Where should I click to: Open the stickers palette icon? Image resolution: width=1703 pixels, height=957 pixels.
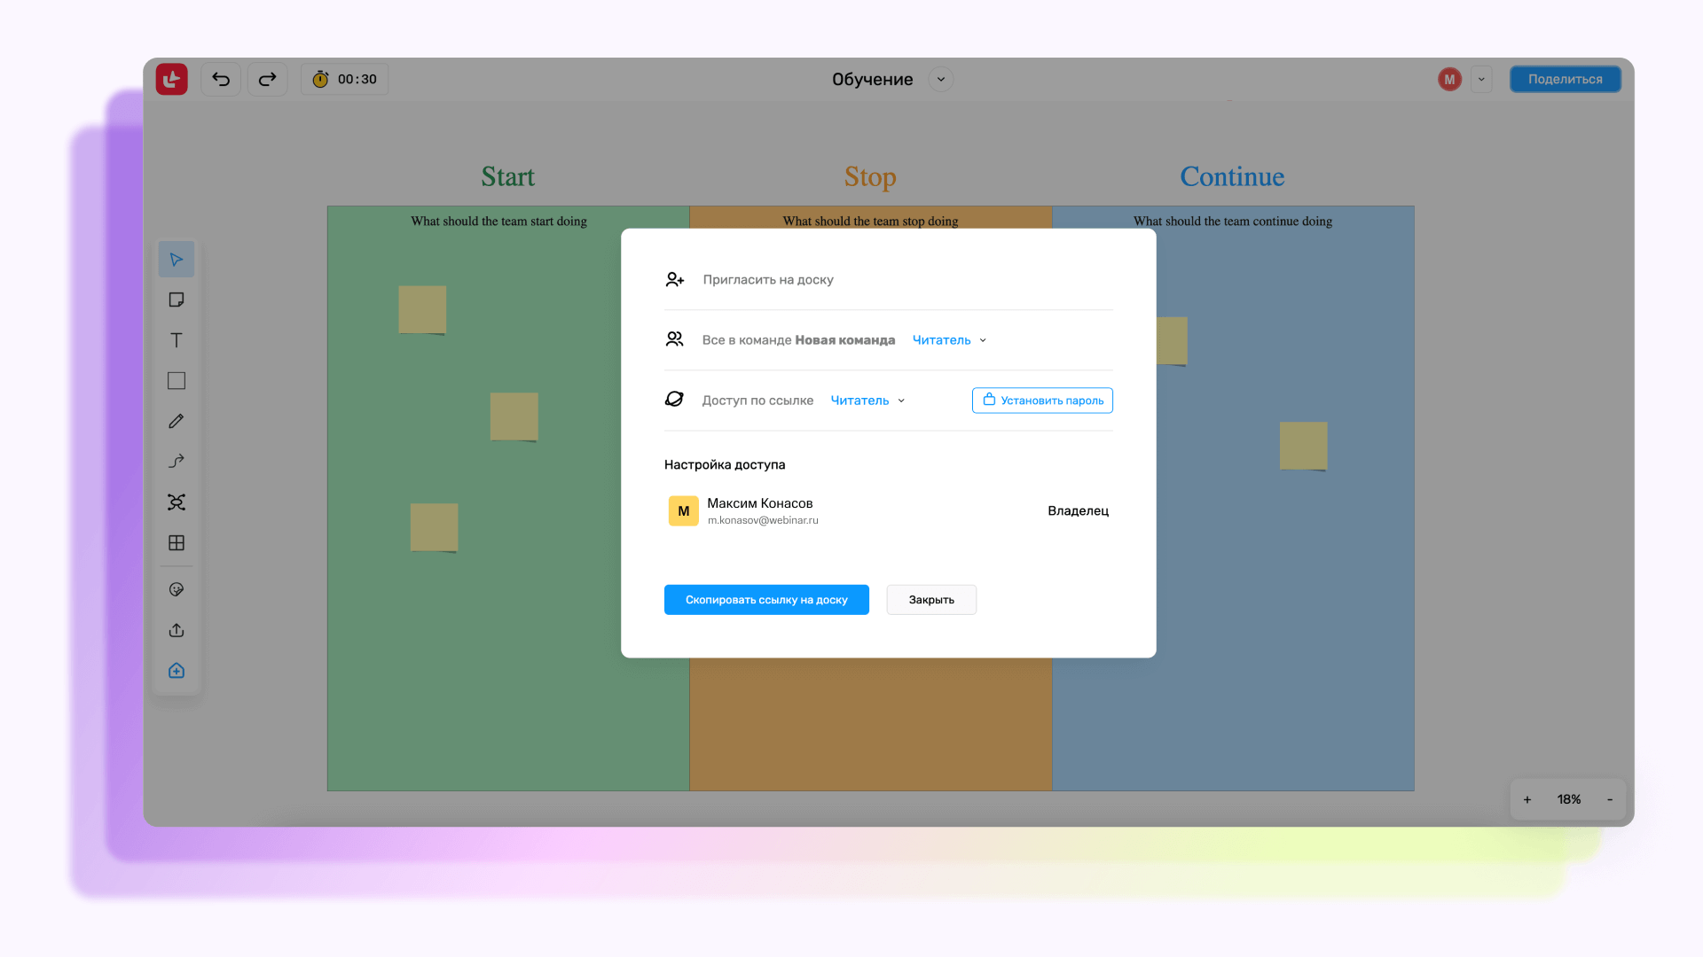[x=177, y=589]
